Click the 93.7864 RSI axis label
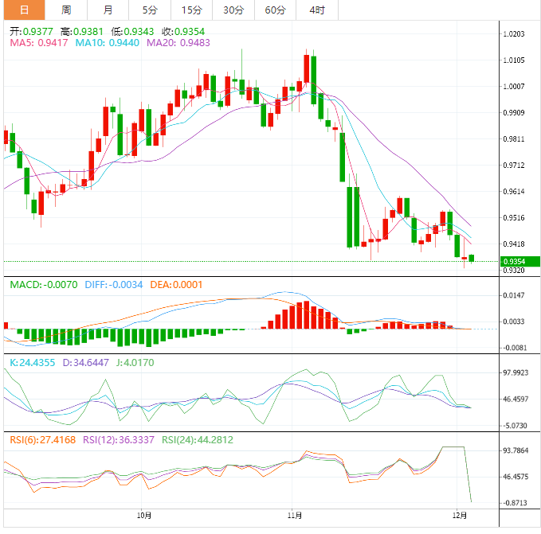The width and height of the screenshot is (541, 534). (x=516, y=450)
